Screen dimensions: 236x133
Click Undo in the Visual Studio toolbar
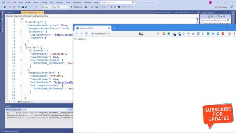[x=31, y=7]
